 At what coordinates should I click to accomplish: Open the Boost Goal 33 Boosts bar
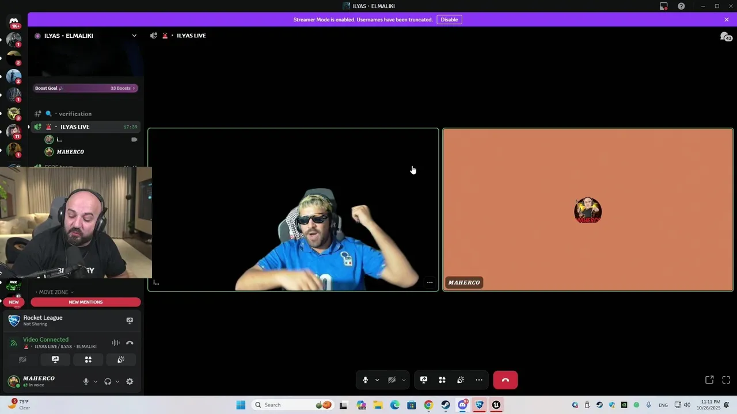tap(85, 88)
